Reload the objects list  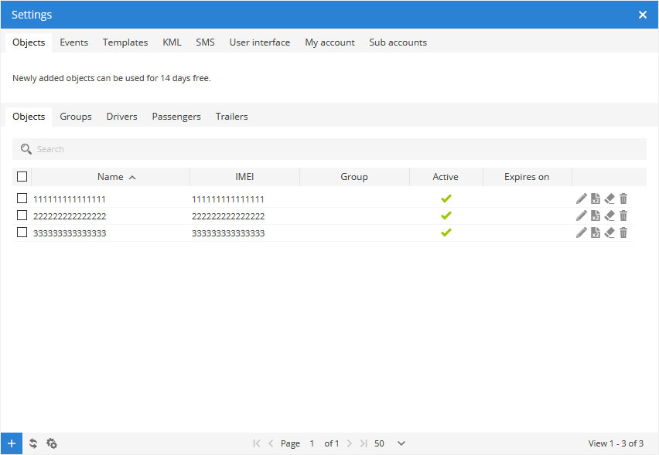coord(33,443)
